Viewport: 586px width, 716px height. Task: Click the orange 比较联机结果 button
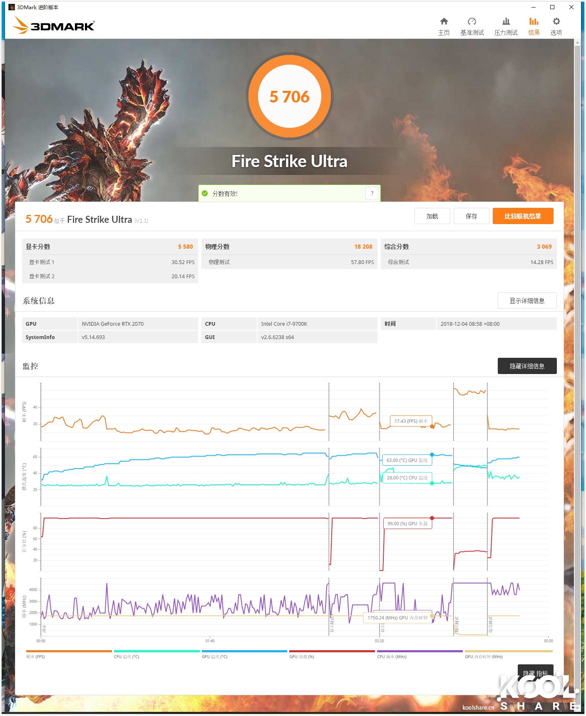pyautogui.click(x=523, y=216)
